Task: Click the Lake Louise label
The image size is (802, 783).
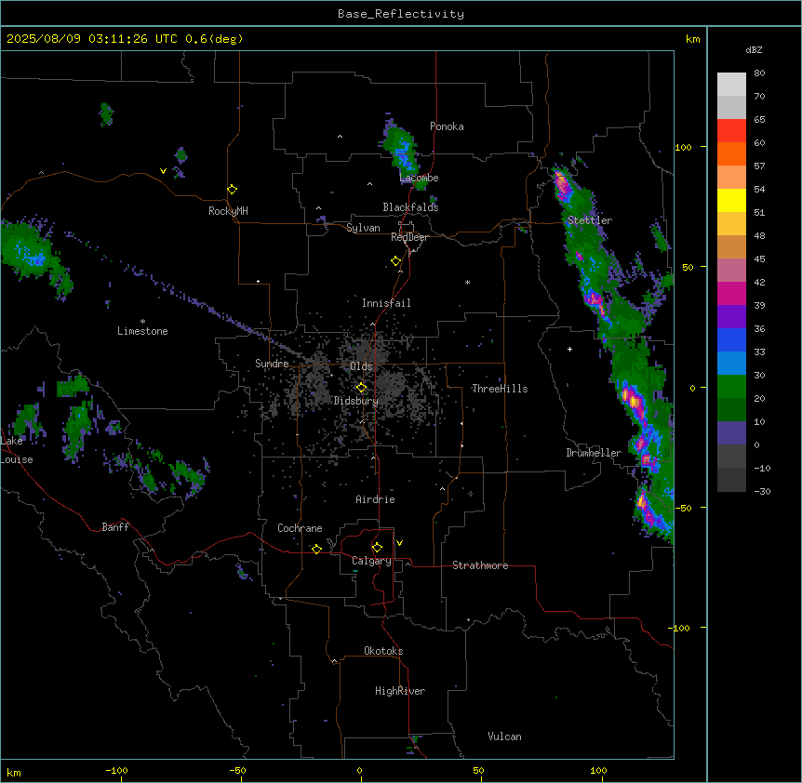Action: click(x=17, y=450)
